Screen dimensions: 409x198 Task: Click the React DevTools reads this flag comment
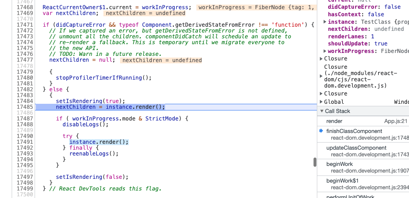coord(105,188)
